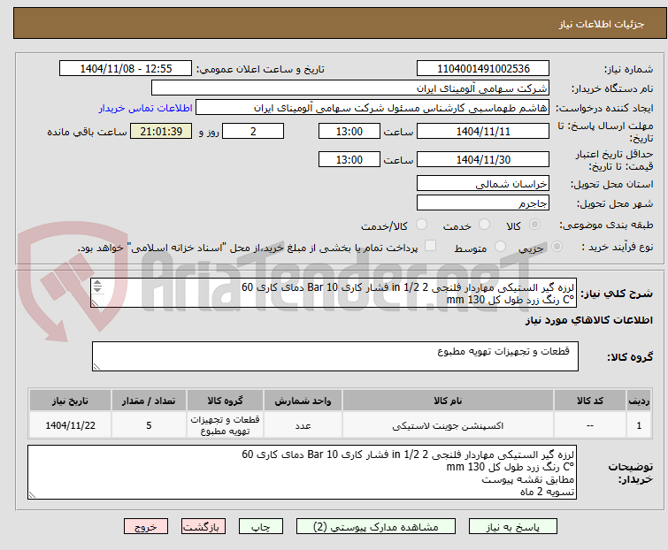Click the ایجاد کننده درخواست field
The height and width of the screenshot is (550, 668).
(372, 108)
